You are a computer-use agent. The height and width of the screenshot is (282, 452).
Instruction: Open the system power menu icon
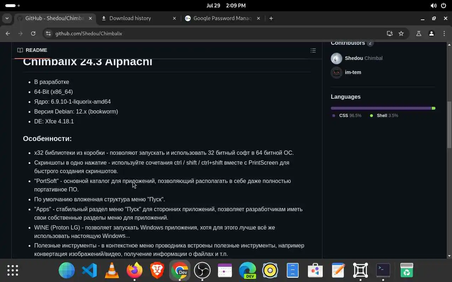click(444, 6)
